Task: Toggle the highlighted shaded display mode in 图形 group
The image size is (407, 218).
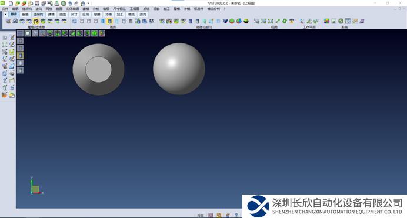Action: point(110,21)
